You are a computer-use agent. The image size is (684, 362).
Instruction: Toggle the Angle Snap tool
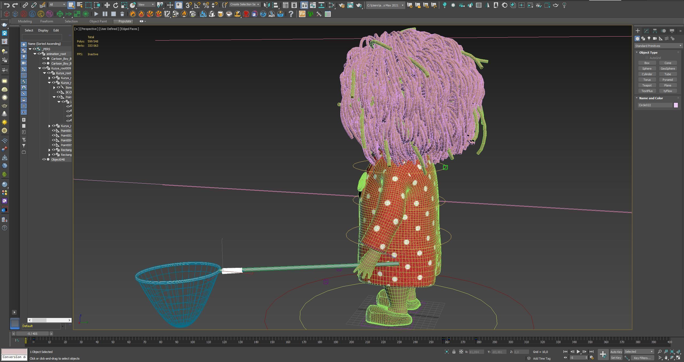coord(197,5)
